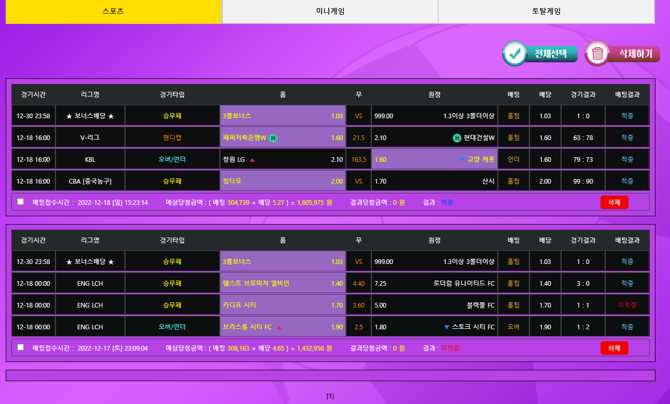Click the 카디프 시티 home odds cell

point(283,305)
